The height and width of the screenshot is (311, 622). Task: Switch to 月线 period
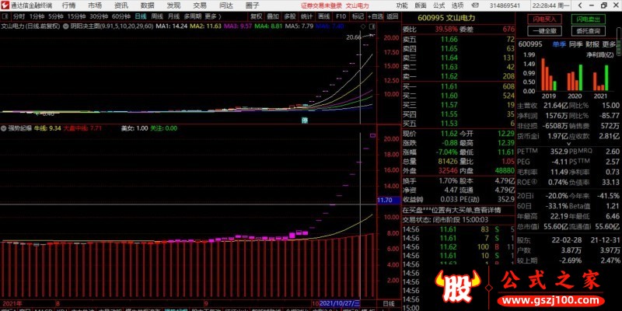[x=173, y=16]
